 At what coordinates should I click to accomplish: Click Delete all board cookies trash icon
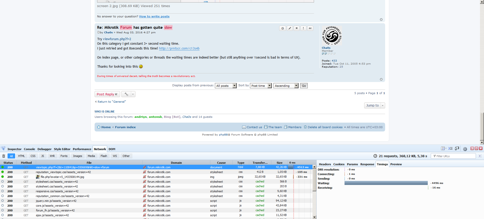305,127
